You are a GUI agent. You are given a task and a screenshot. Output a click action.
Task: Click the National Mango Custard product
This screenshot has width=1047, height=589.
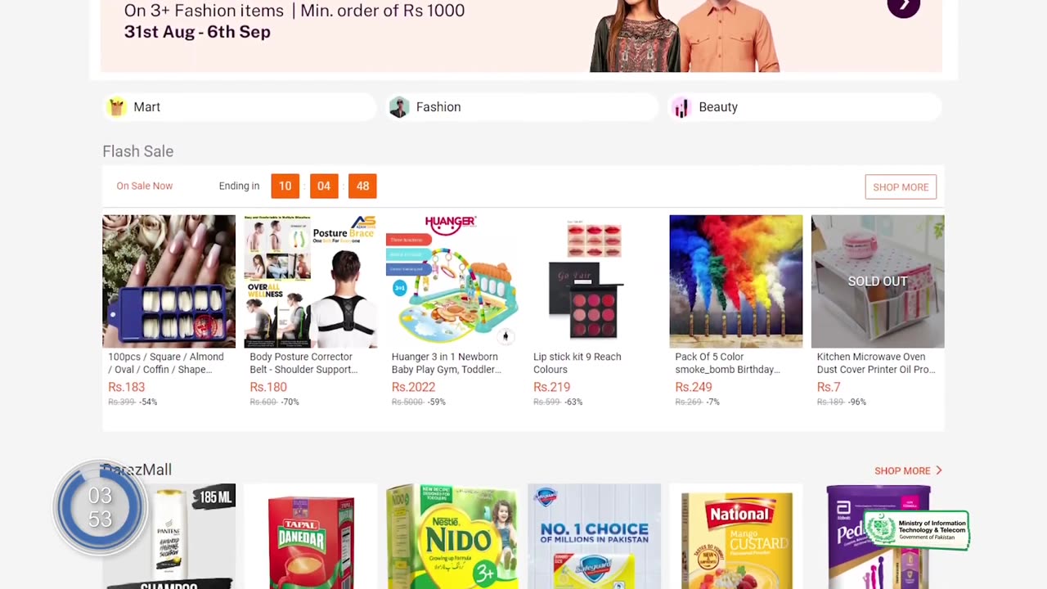click(x=735, y=536)
